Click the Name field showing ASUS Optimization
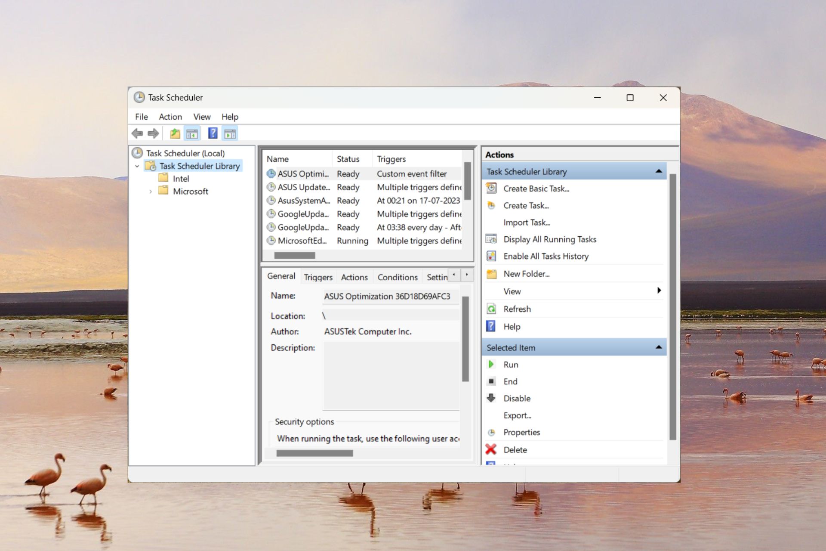This screenshot has height=551, width=826. point(391,296)
